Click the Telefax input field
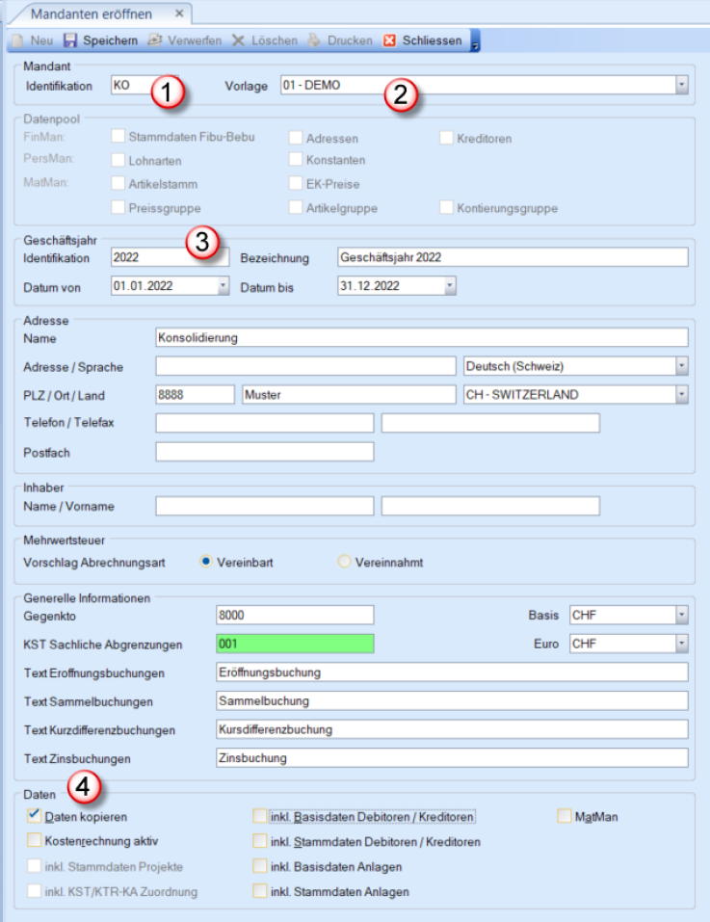This screenshot has height=922, width=710. coord(490,423)
